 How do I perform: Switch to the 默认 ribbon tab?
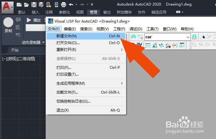pyautogui.click(x=22, y=12)
